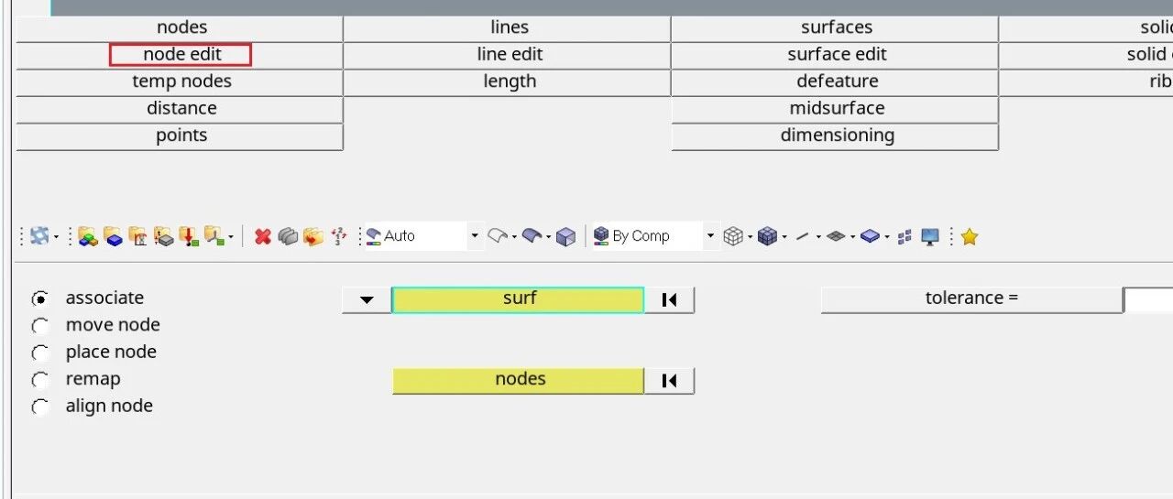
Task: Select the move node radio option
Action: pos(40,326)
